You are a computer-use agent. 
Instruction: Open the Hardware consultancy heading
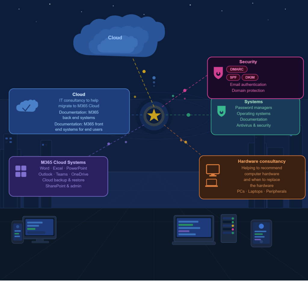262,161
